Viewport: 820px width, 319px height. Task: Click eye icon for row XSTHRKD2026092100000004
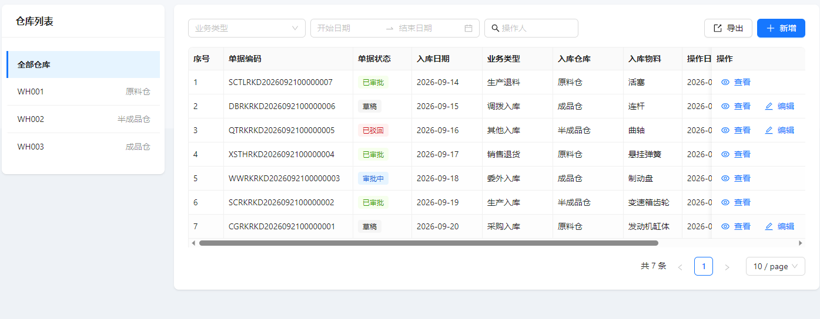(x=725, y=154)
